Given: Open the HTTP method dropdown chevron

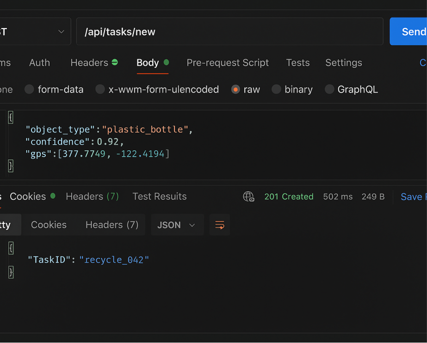Looking at the screenshot, I should point(61,31).
